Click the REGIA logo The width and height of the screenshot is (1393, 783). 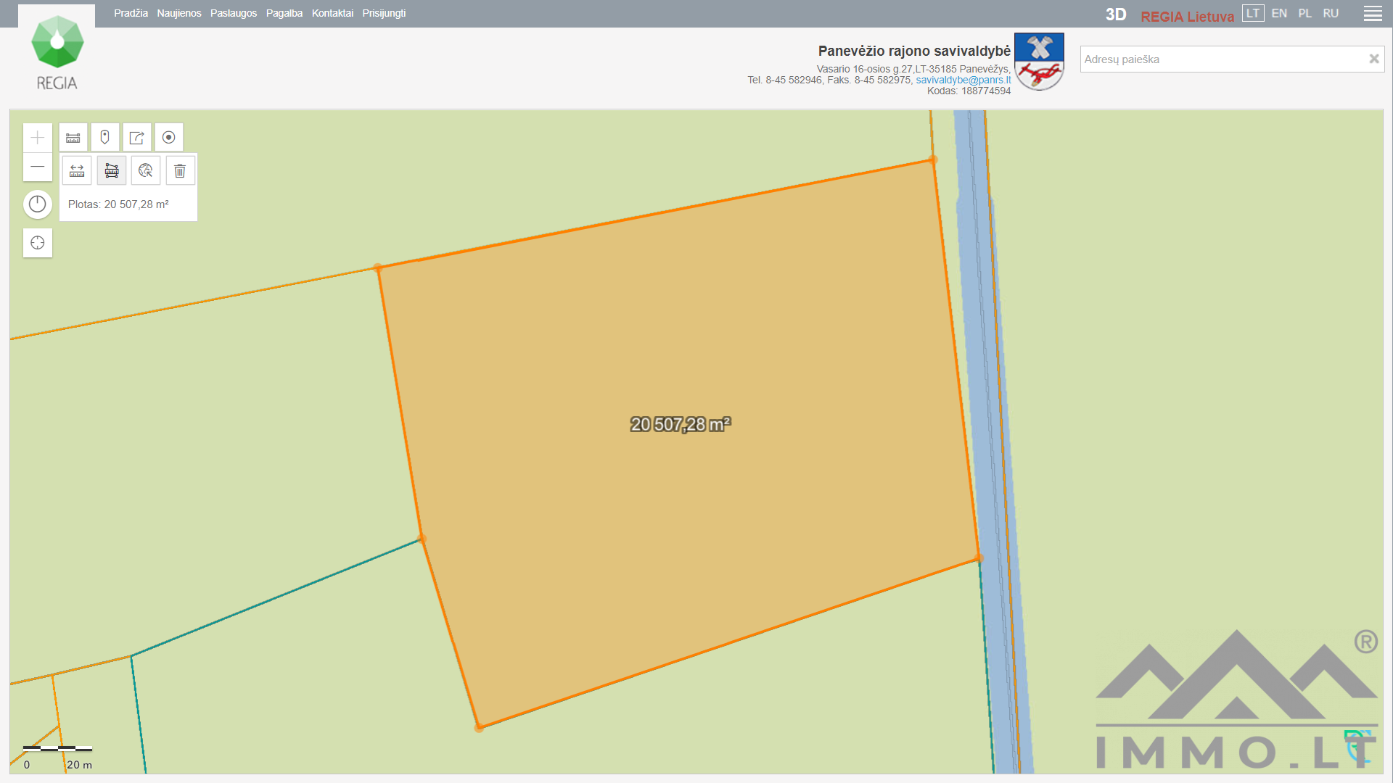click(57, 53)
